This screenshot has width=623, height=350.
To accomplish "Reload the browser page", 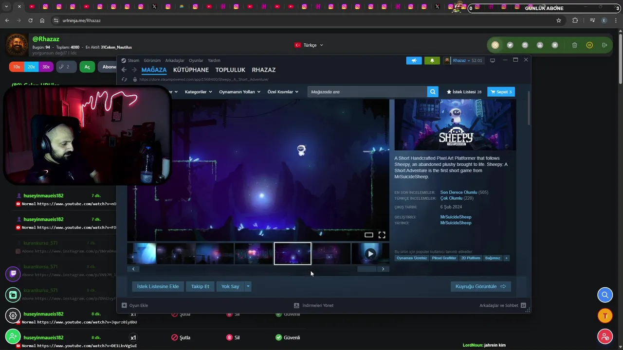I will point(30,20).
